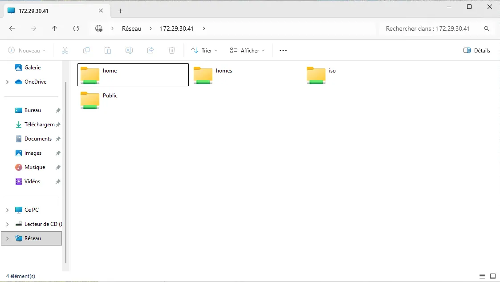Image resolution: width=500 pixels, height=282 pixels.
Task: Click Réseau in the address breadcrumb
Action: pos(131,28)
